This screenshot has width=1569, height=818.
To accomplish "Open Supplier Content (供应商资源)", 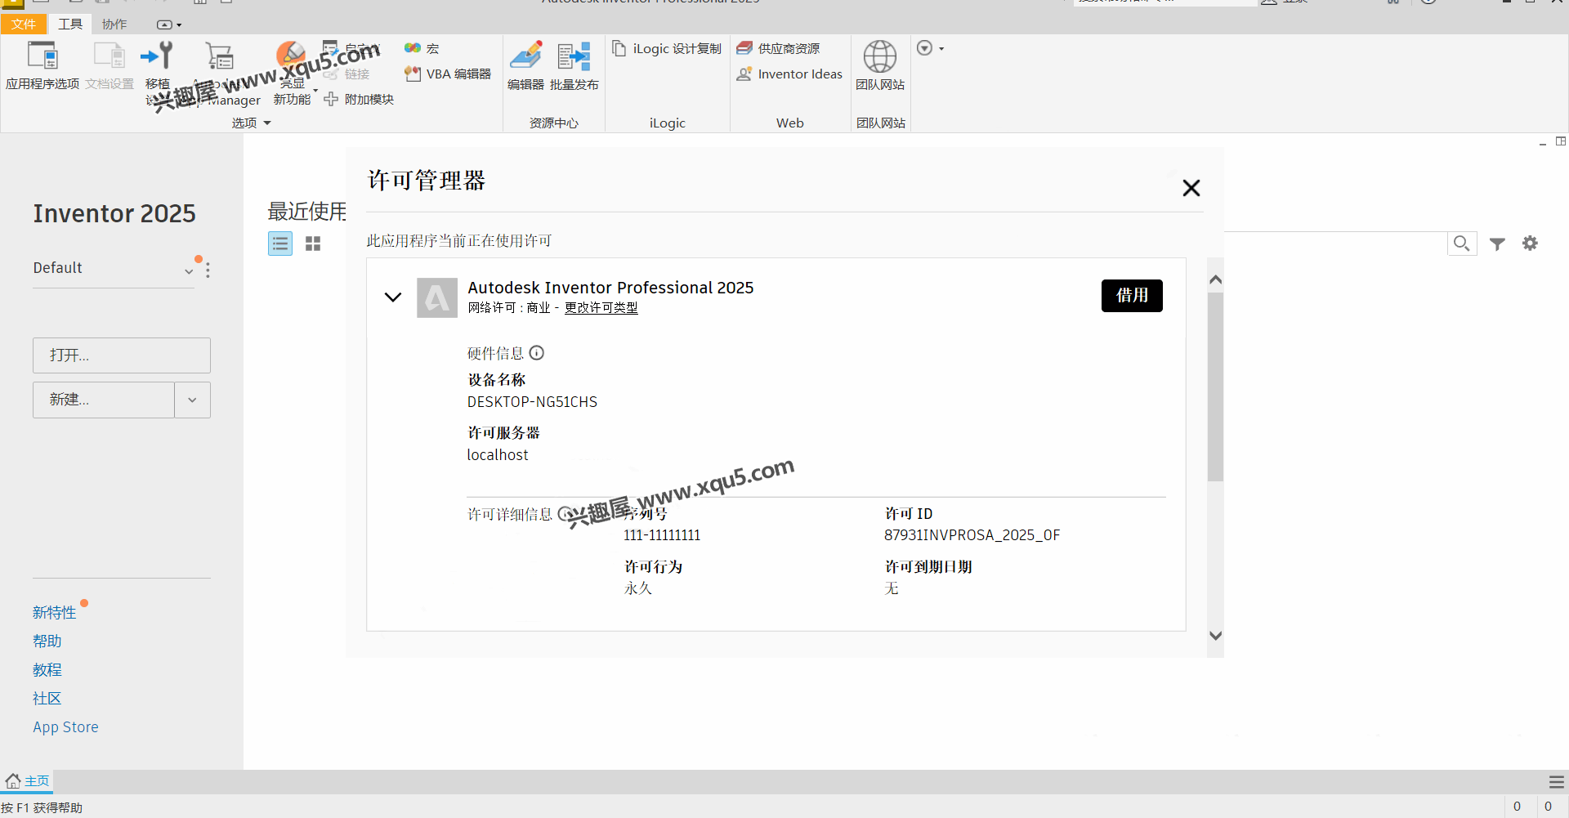I will (x=779, y=49).
